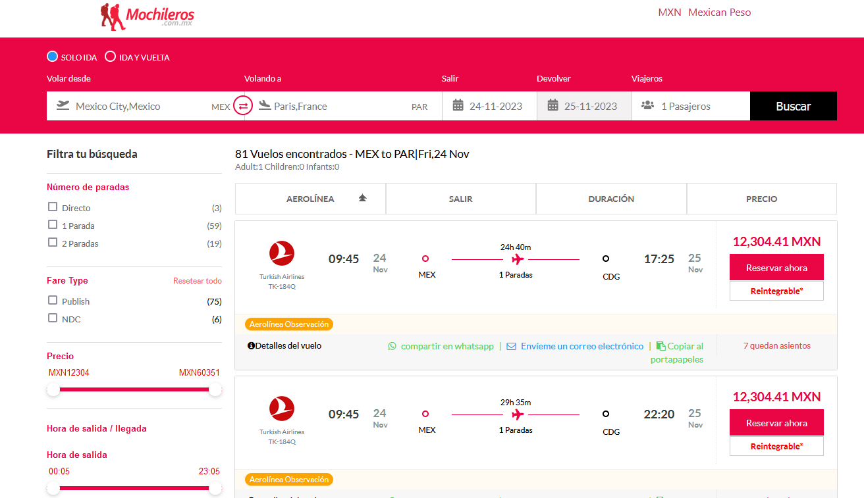
Task: Sort results by Duración column
Action: 611,199
